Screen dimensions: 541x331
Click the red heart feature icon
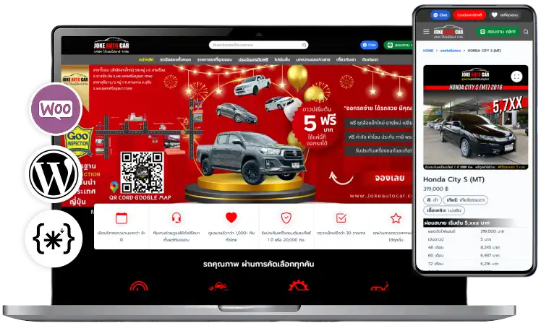231,218
